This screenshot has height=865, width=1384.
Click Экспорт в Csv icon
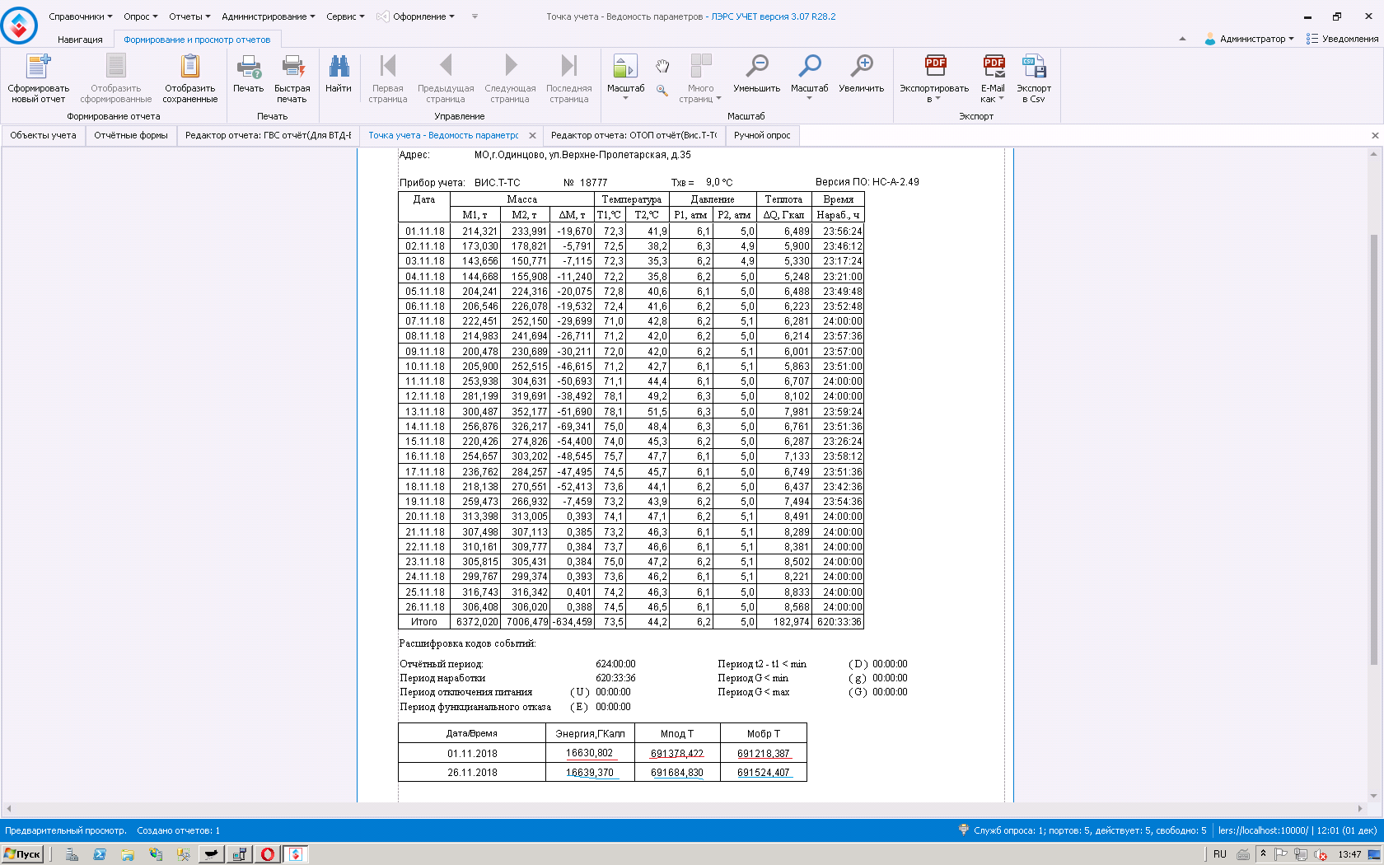(1034, 67)
